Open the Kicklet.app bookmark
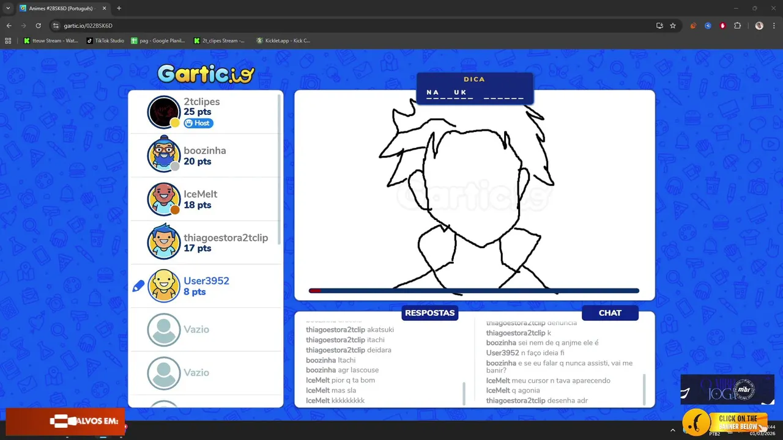 pos(284,41)
